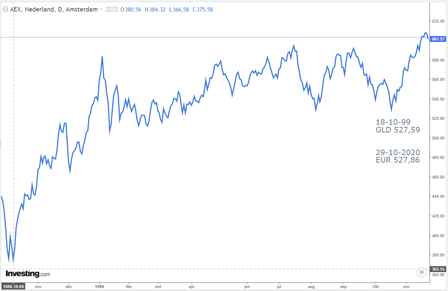Click the 460.00 price axis label
The width and height of the screenshot is (448, 291).
(438, 177)
